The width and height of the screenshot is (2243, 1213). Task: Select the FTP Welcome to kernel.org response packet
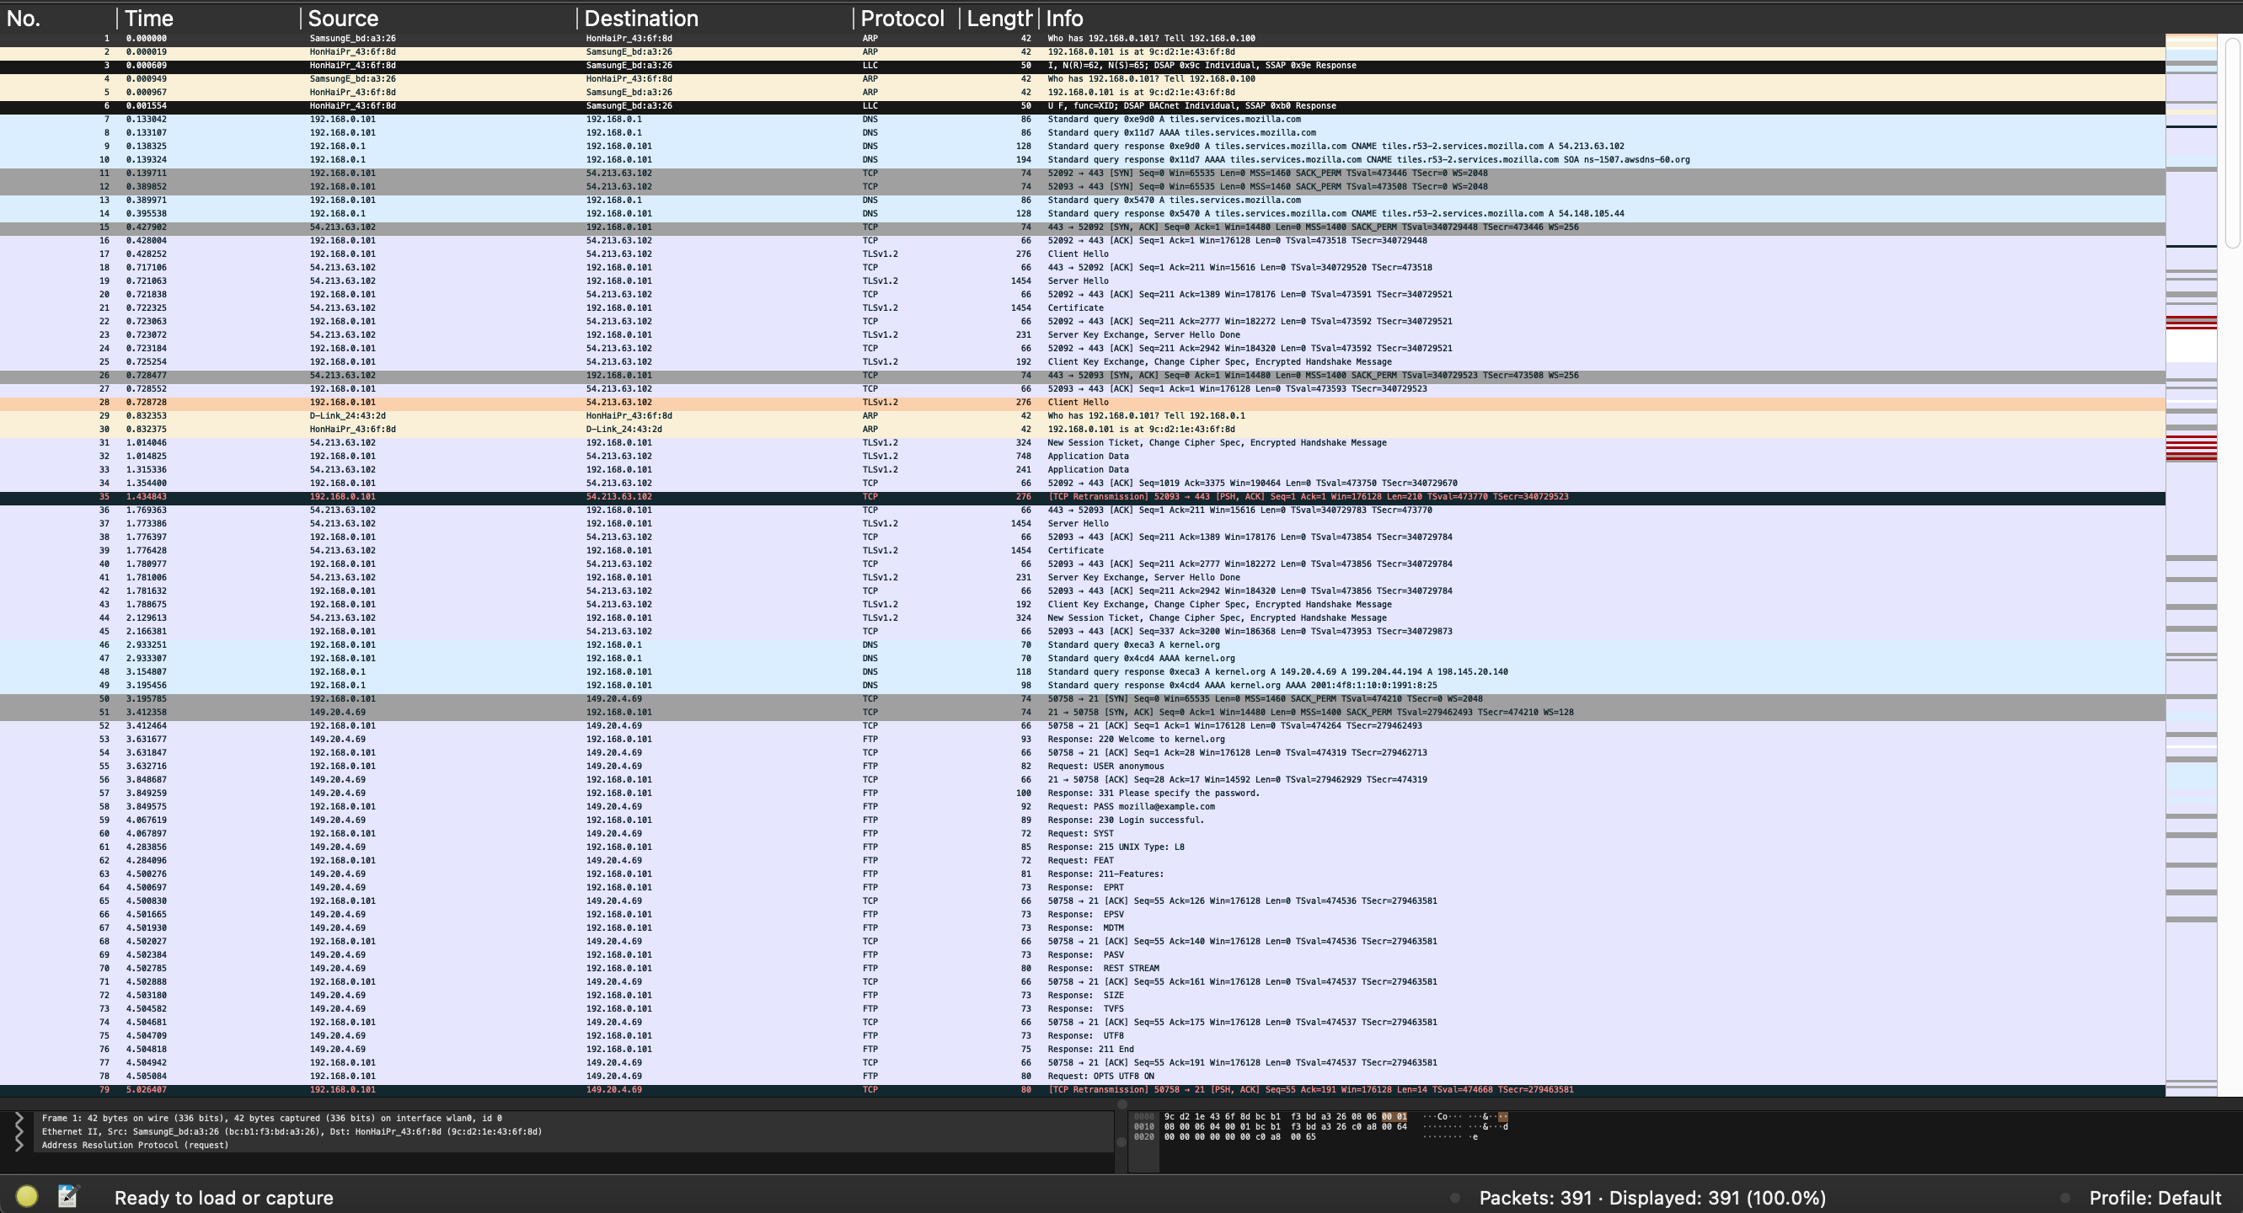coord(609,739)
